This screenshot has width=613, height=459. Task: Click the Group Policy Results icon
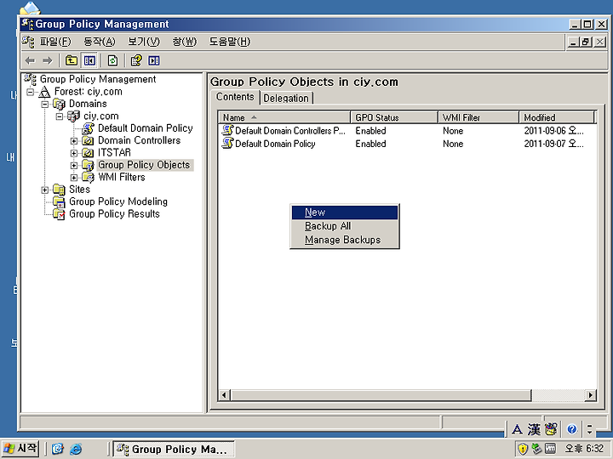click(x=59, y=214)
